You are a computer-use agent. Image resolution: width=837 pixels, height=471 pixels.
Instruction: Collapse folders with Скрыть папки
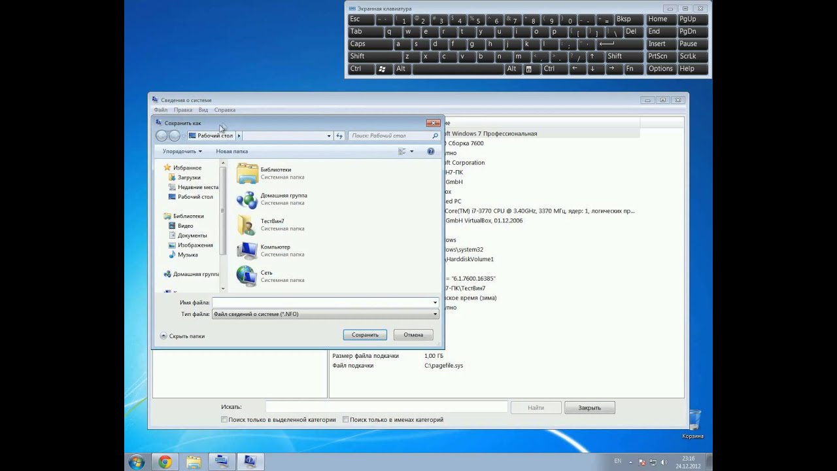pos(182,336)
